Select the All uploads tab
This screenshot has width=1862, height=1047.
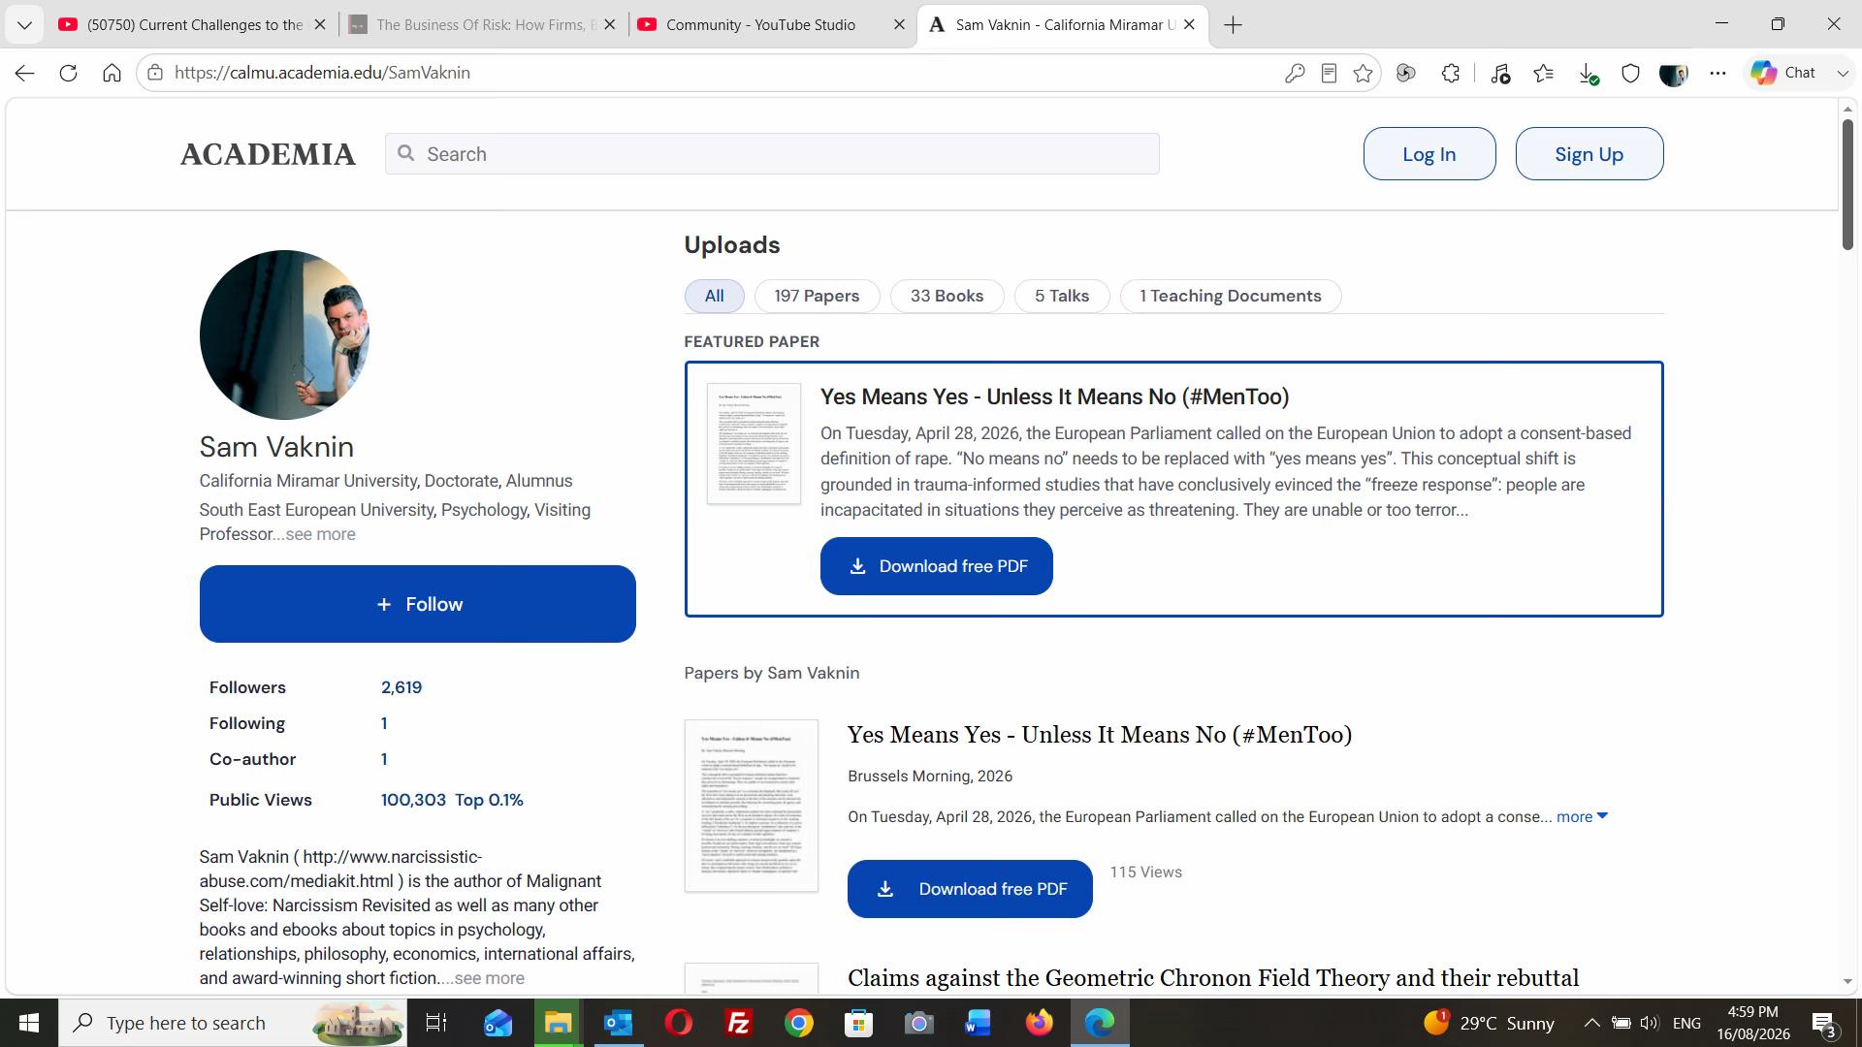tap(715, 296)
